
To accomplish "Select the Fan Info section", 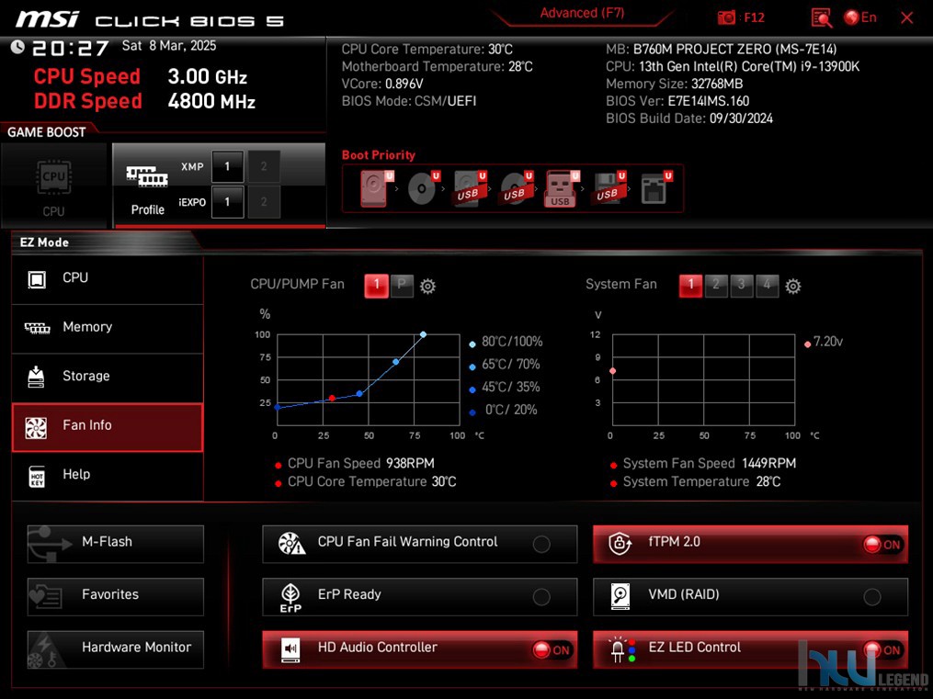I will tap(108, 426).
